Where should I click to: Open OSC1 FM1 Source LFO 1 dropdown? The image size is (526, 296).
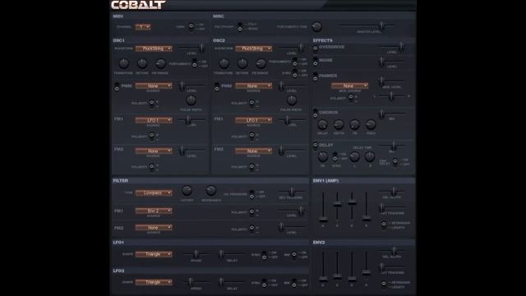point(154,120)
